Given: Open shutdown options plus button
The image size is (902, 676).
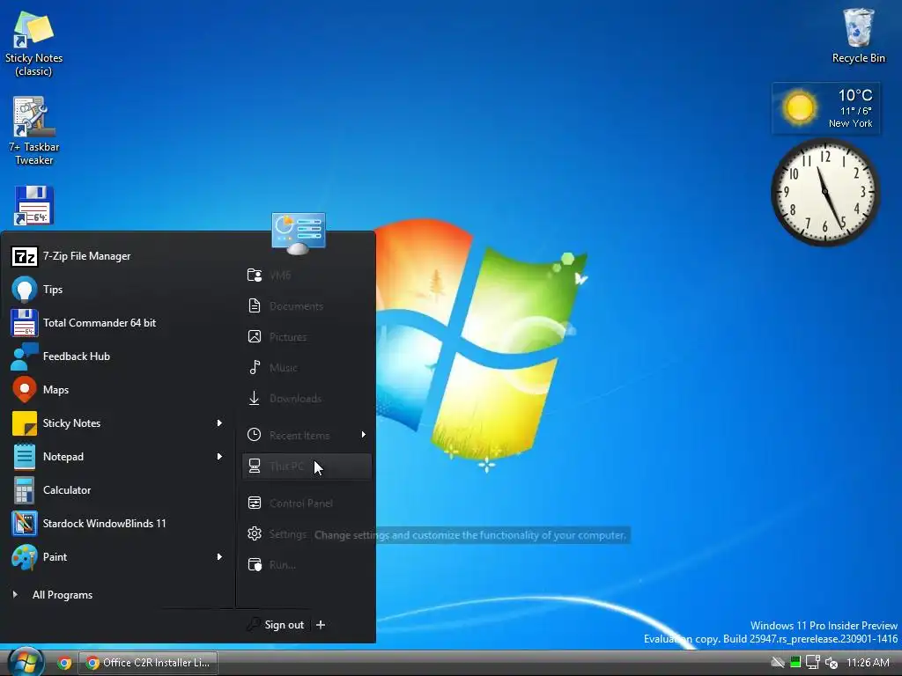Looking at the screenshot, I should point(321,625).
